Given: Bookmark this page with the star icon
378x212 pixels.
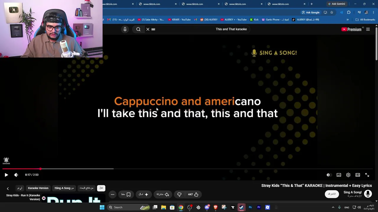Looking at the screenshot, I should click(332, 12).
